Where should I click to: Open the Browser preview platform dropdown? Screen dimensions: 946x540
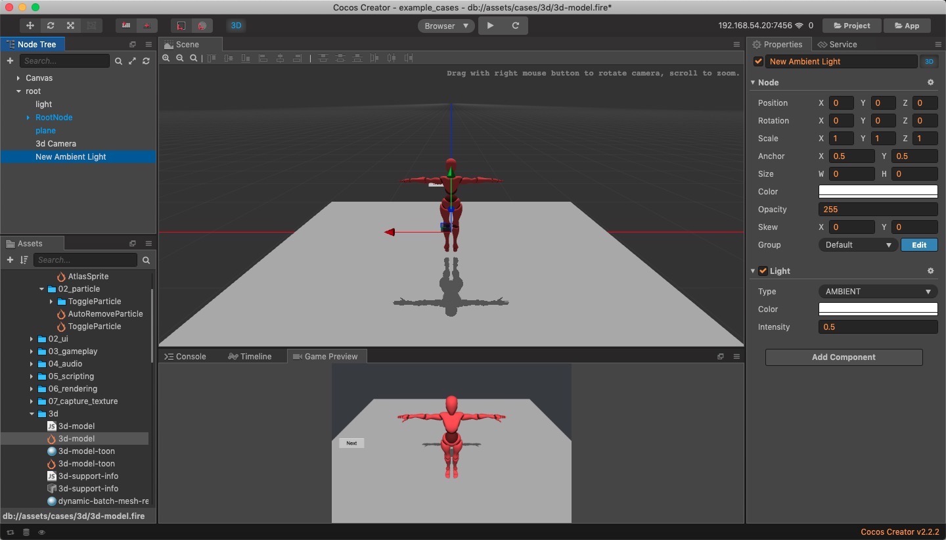coord(446,26)
